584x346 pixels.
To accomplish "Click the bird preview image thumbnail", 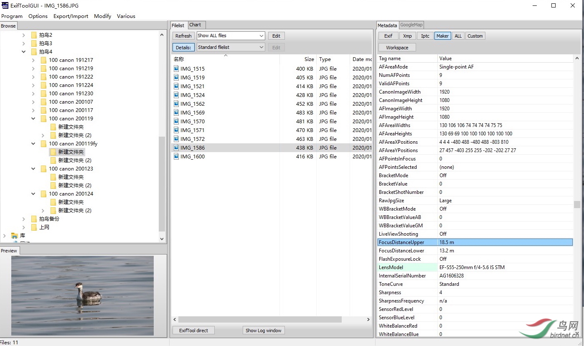I will pos(82,295).
